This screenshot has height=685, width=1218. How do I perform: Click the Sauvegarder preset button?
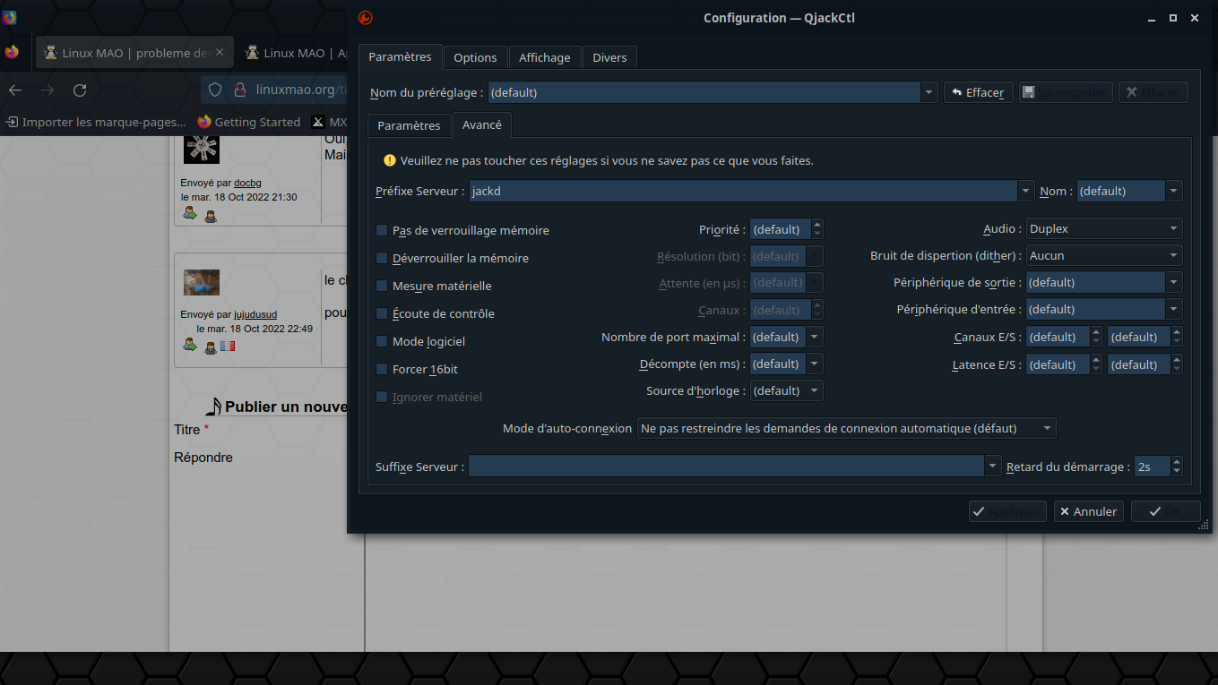coord(1066,92)
